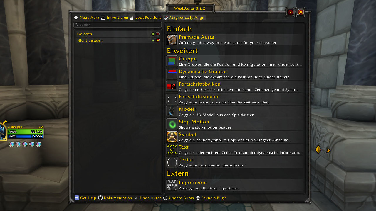The width and height of the screenshot is (376, 211).
Task: Click the Importieren text-import icon under Extern
Action: 172,185
